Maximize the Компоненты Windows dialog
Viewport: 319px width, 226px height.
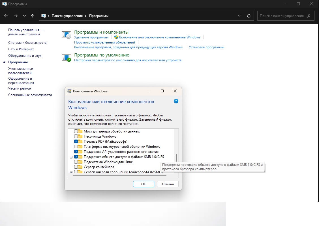point(162,91)
